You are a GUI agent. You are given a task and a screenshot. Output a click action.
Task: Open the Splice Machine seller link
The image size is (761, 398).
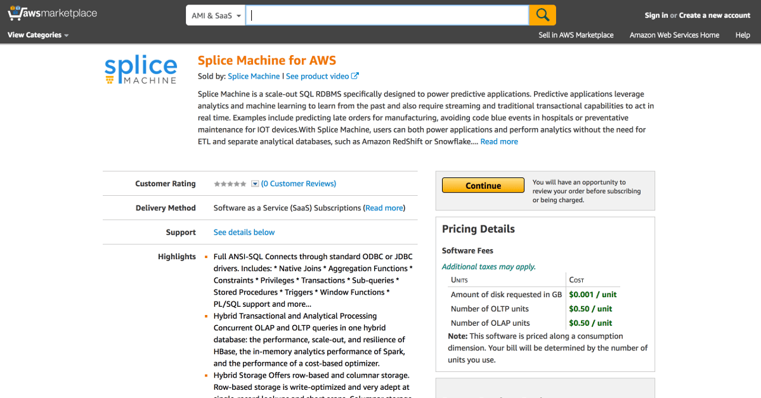(x=254, y=76)
